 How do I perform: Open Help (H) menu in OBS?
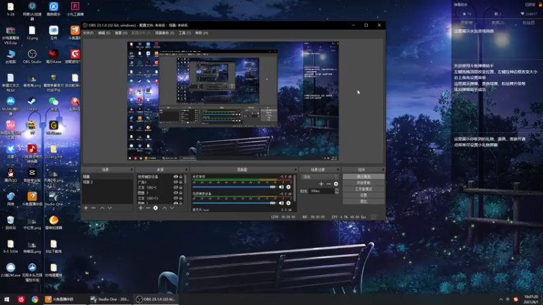202,33
